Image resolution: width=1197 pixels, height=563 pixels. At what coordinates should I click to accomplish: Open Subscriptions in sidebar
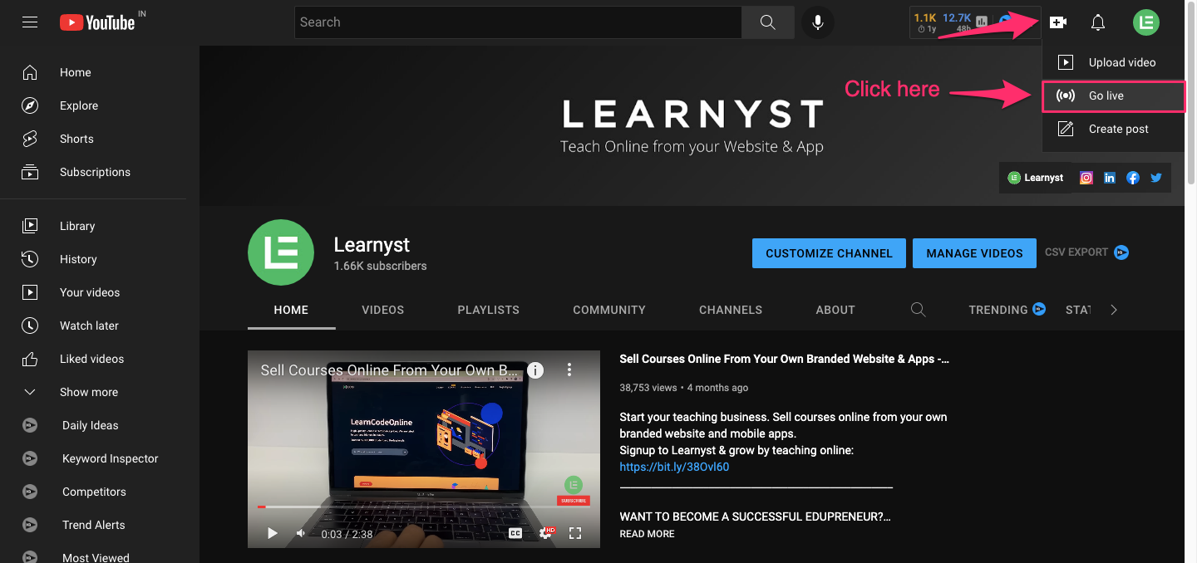point(100,172)
